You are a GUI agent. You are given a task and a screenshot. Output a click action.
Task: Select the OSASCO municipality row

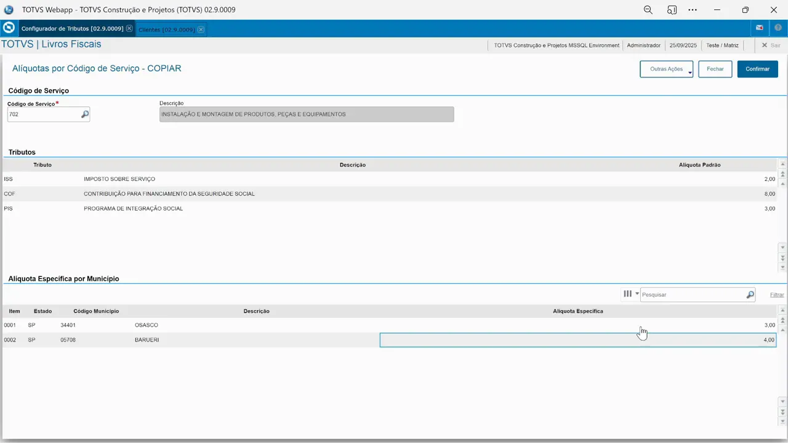[146, 325]
